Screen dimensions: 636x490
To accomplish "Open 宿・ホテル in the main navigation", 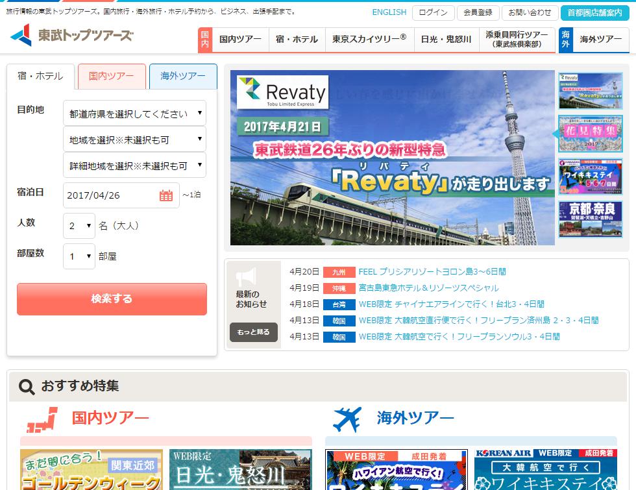I will [x=297, y=40].
